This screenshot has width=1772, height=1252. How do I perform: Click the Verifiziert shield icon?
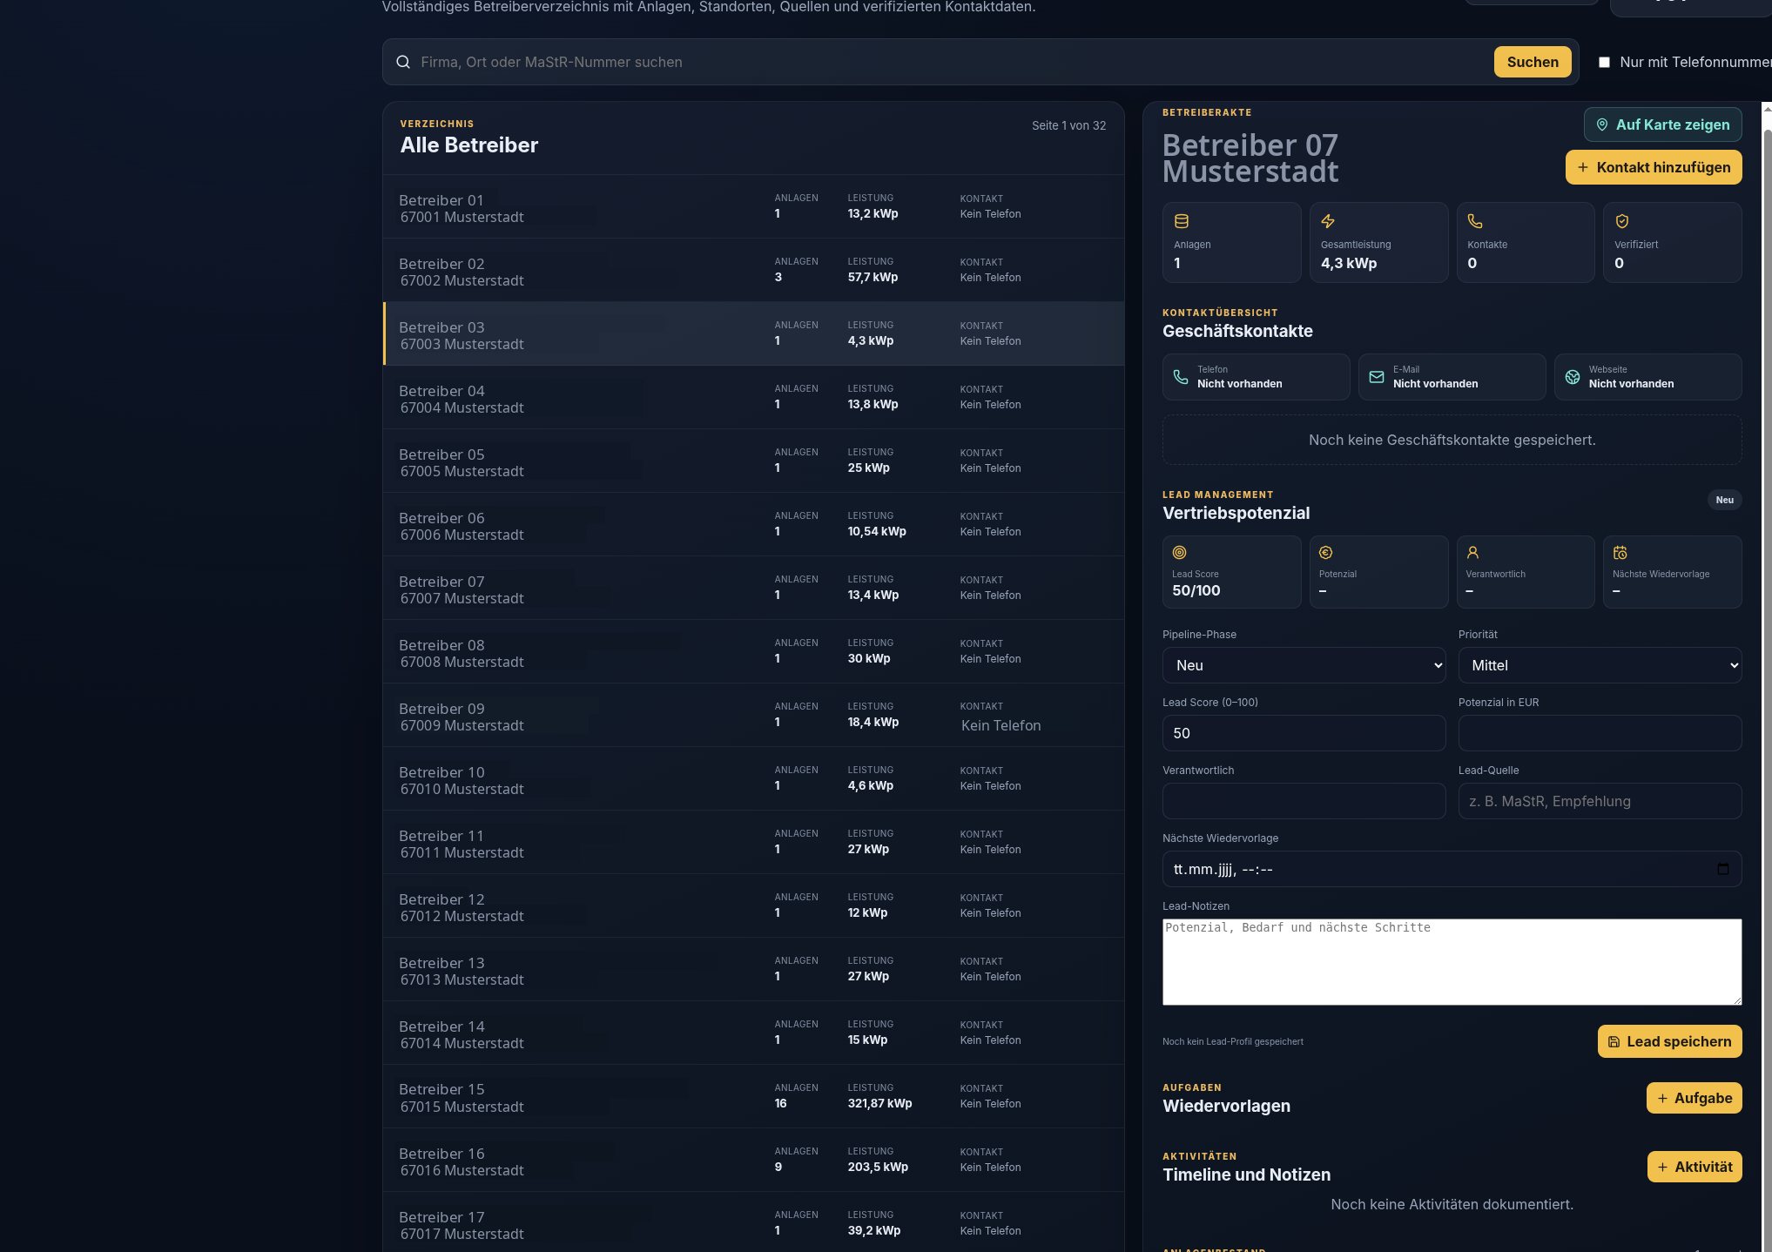click(x=1622, y=221)
